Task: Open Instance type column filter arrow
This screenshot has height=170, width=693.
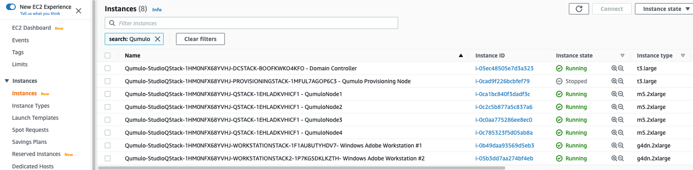Action: (682, 55)
